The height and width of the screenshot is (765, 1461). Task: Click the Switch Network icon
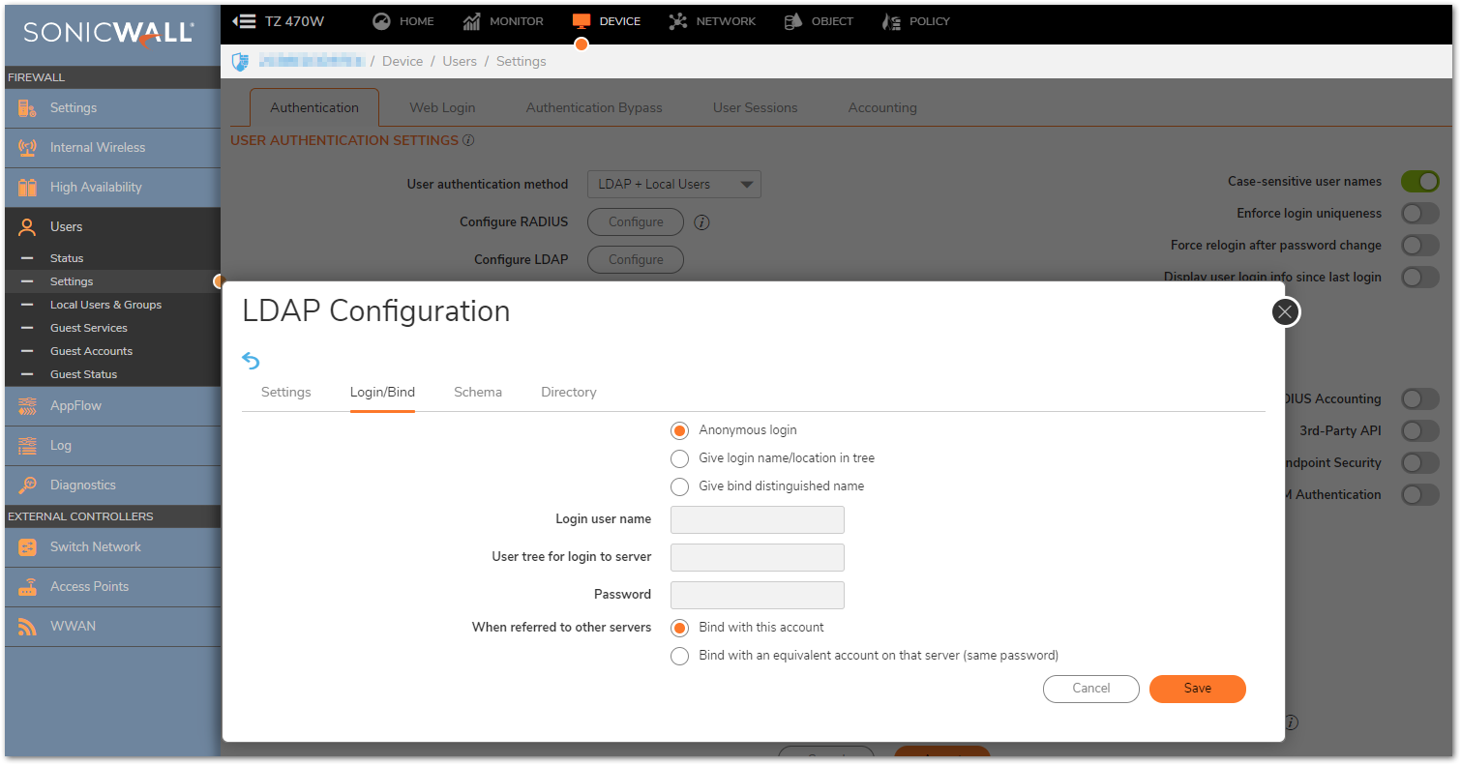click(x=27, y=547)
